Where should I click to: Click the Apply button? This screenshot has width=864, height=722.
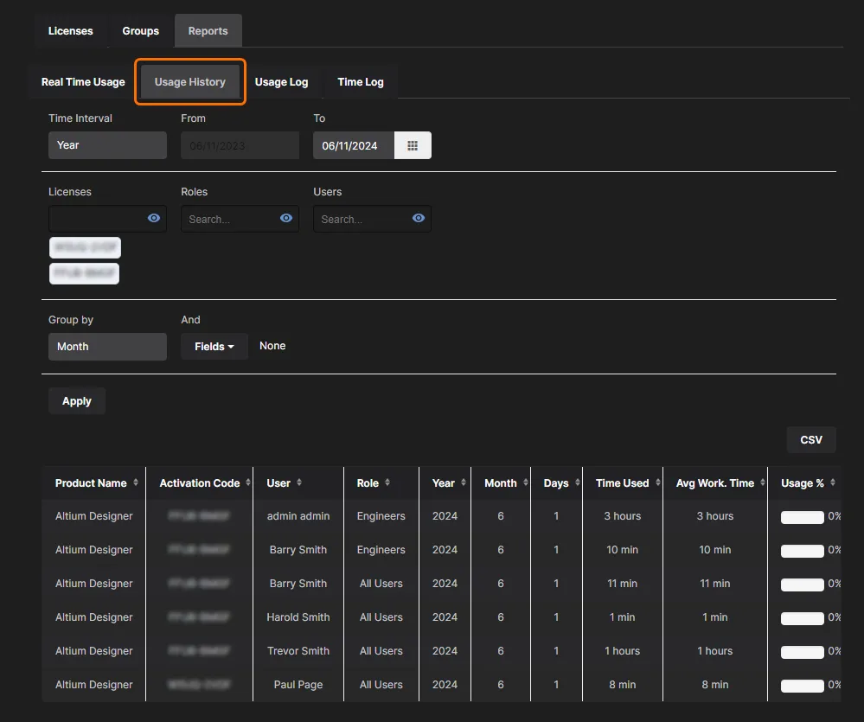77,401
